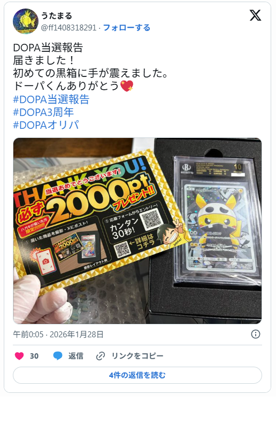
Task: Open うたまる profile avatar
Action: [26, 21]
